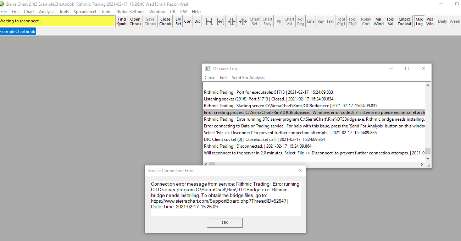Close the Service Connection Error dialog
Image resolution: width=461 pixels, height=241 pixels.
tap(300, 170)
